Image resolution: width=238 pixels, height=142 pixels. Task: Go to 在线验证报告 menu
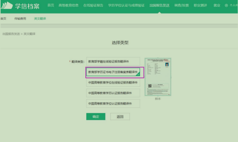click(x=93, y=5)
